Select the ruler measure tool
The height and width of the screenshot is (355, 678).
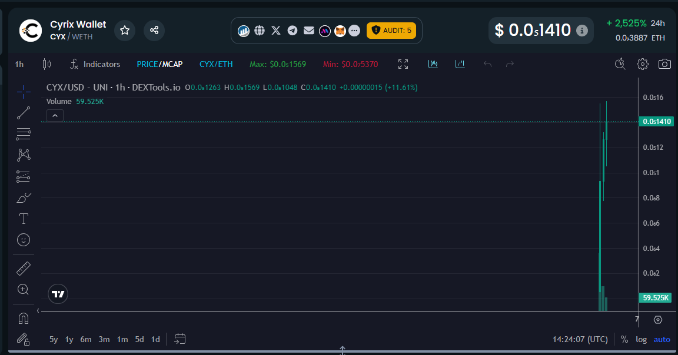tap(24, 269)
